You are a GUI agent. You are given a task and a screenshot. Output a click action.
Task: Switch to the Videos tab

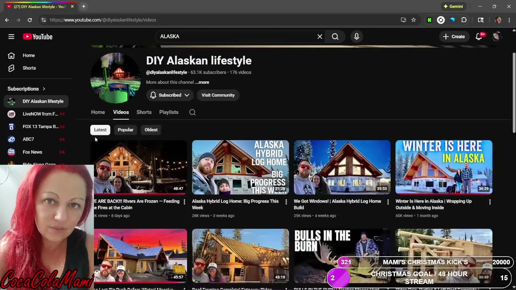tap(121, 112)
